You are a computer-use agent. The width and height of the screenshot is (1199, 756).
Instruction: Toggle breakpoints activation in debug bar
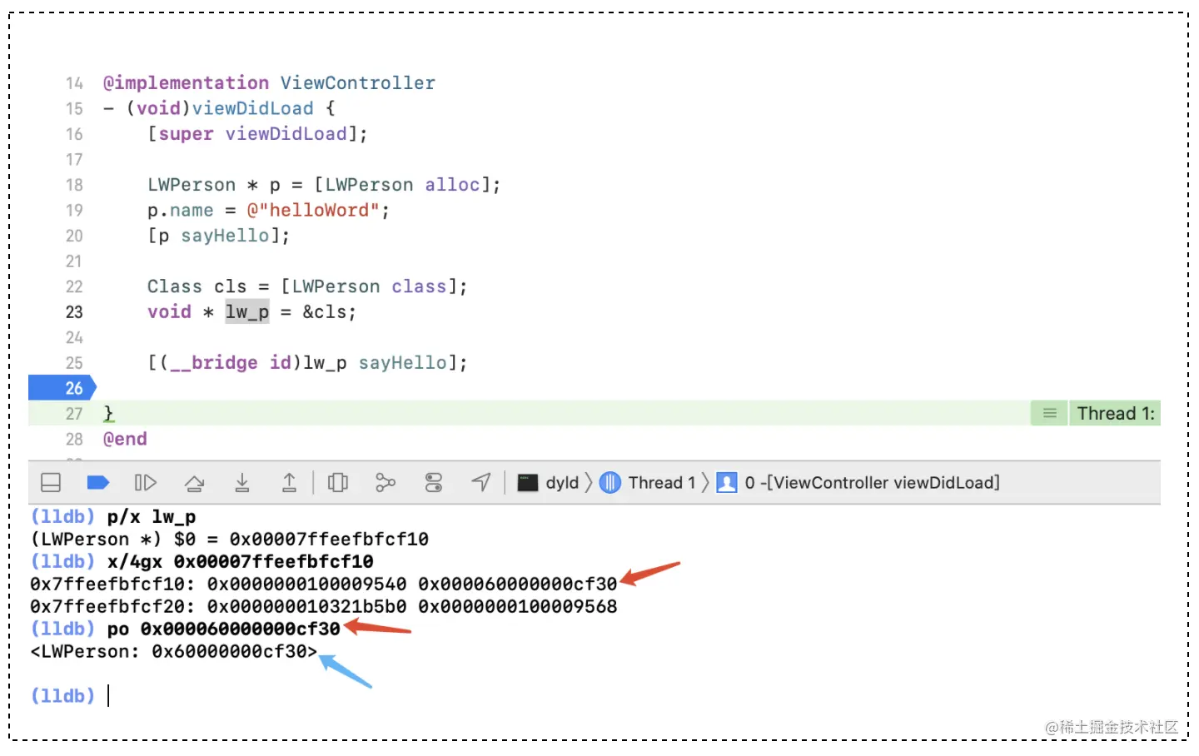[98, 483]
